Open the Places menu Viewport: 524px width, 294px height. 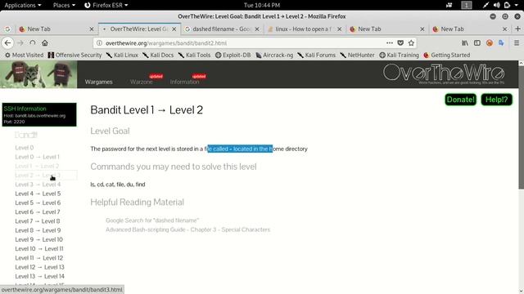click(x=64, y=5)
